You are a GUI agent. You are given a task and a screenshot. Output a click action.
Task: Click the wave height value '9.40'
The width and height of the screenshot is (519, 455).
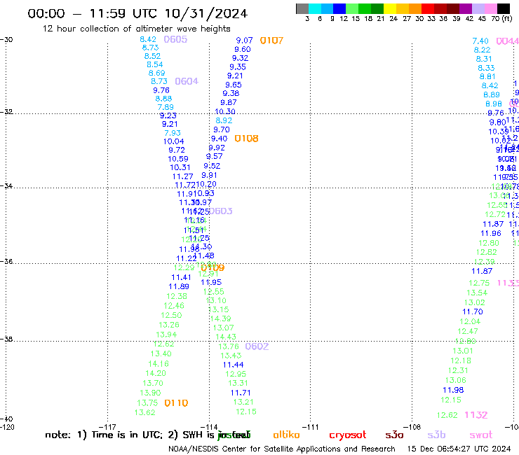pyautogui.click(x=219, y=139)
